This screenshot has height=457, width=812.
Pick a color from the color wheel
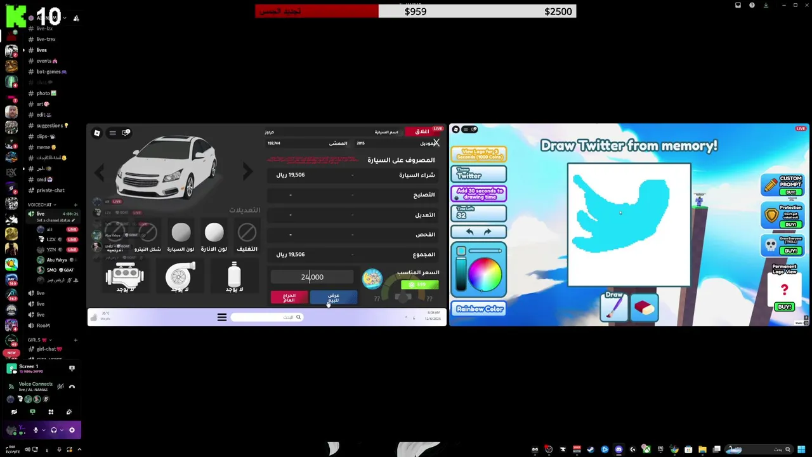(485, 273)
